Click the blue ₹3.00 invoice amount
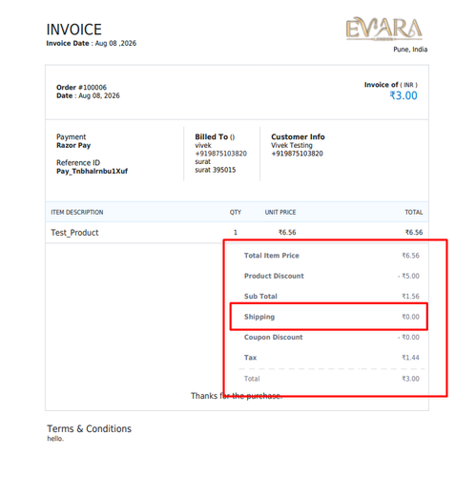Screen dimensions: 476x477 pyautogui.click(x=404, y=95)
